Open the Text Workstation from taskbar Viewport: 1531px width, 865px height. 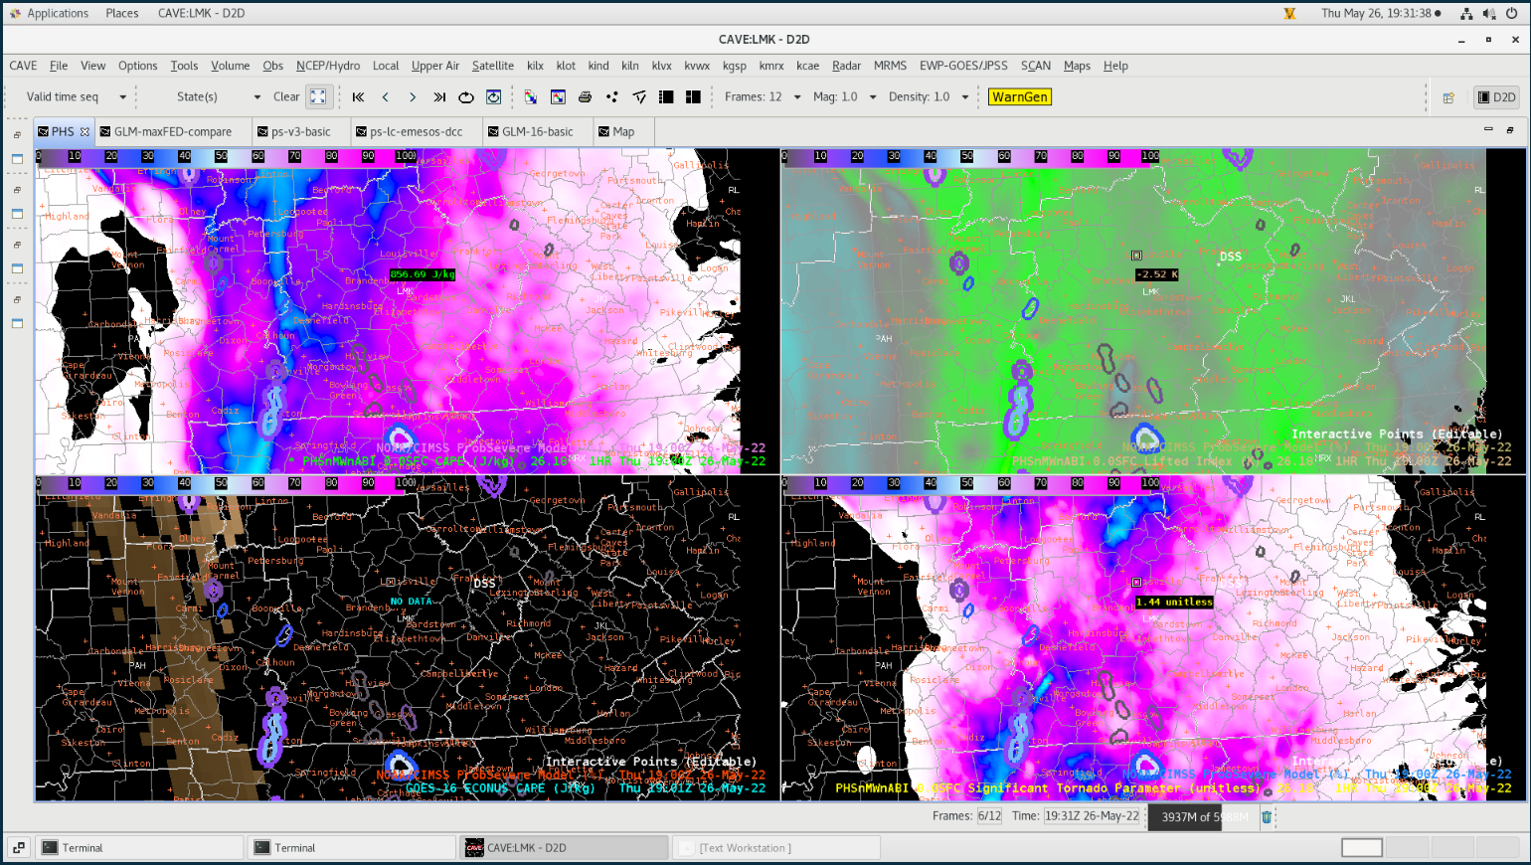click(745, 848)
